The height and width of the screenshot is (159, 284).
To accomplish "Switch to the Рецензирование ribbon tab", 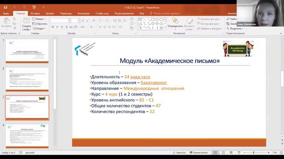I will point(124,13).
